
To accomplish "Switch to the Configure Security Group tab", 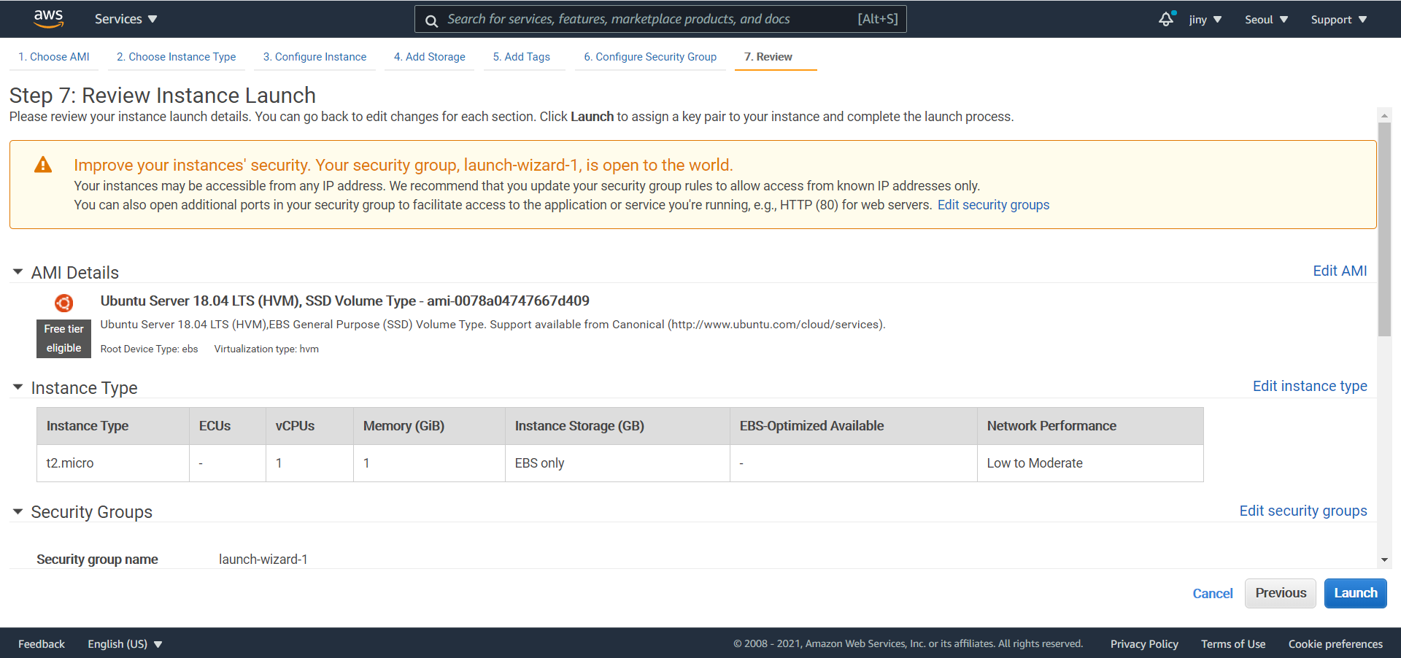I will (649, 57).
